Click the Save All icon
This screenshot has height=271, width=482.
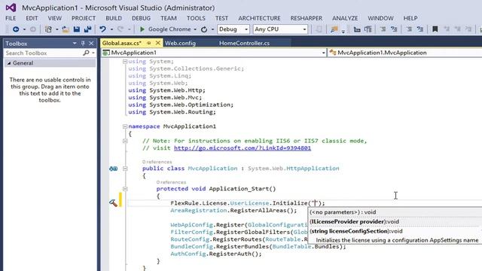88,29
